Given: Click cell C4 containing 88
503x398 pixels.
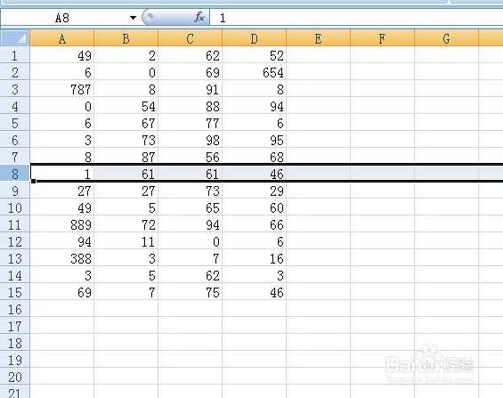Looking at the screenshot, I should pos(190,106).
